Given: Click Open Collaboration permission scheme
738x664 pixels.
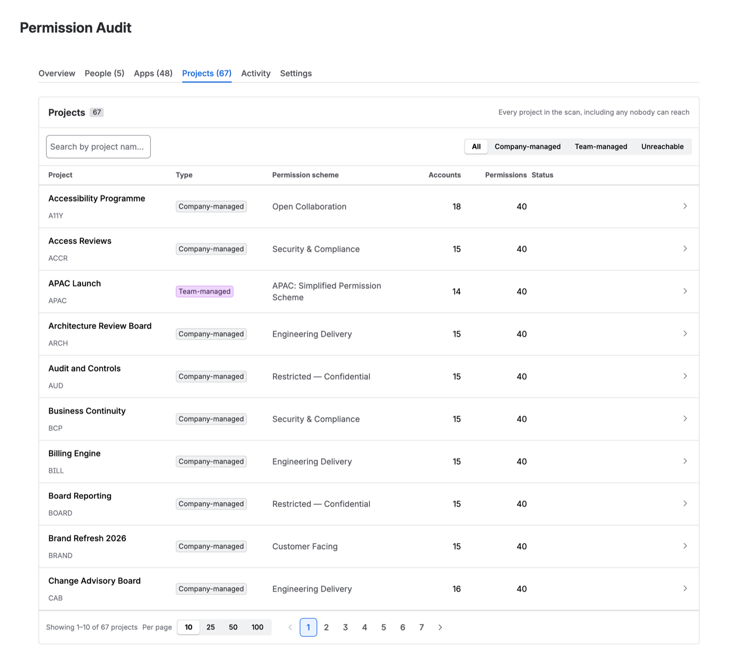Looking at the screenshot, I should [x=309, y=206].
